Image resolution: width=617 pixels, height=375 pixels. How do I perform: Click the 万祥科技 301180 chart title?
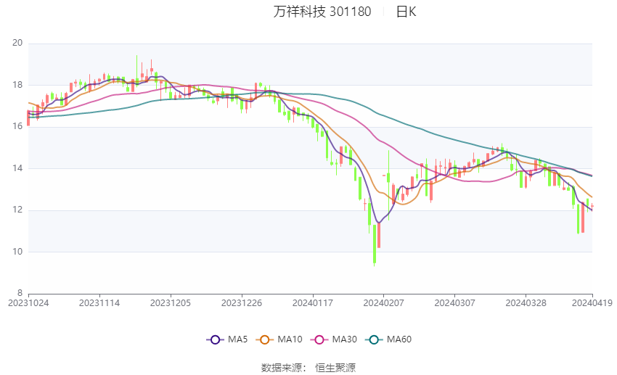[322, 12]
